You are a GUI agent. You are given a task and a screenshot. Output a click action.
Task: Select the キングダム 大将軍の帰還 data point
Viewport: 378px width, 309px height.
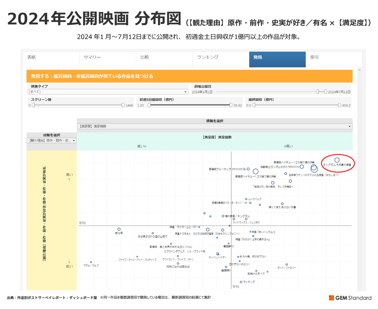click(337, 160)
